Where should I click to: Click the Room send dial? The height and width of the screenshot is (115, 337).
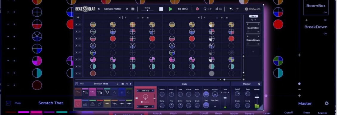point(206,94)
